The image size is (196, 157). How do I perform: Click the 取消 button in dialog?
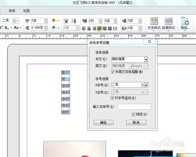(x=136, y=122)
